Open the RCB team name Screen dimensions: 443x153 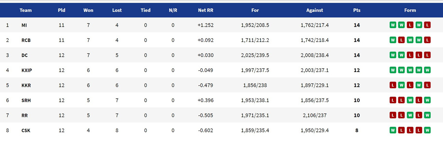tap(25, 40)
